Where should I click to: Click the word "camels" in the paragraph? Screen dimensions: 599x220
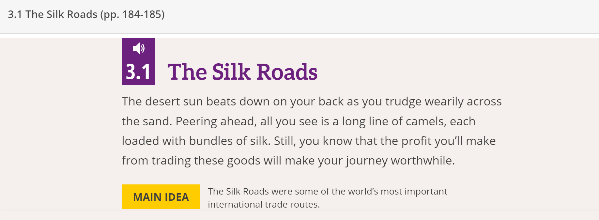425,121
